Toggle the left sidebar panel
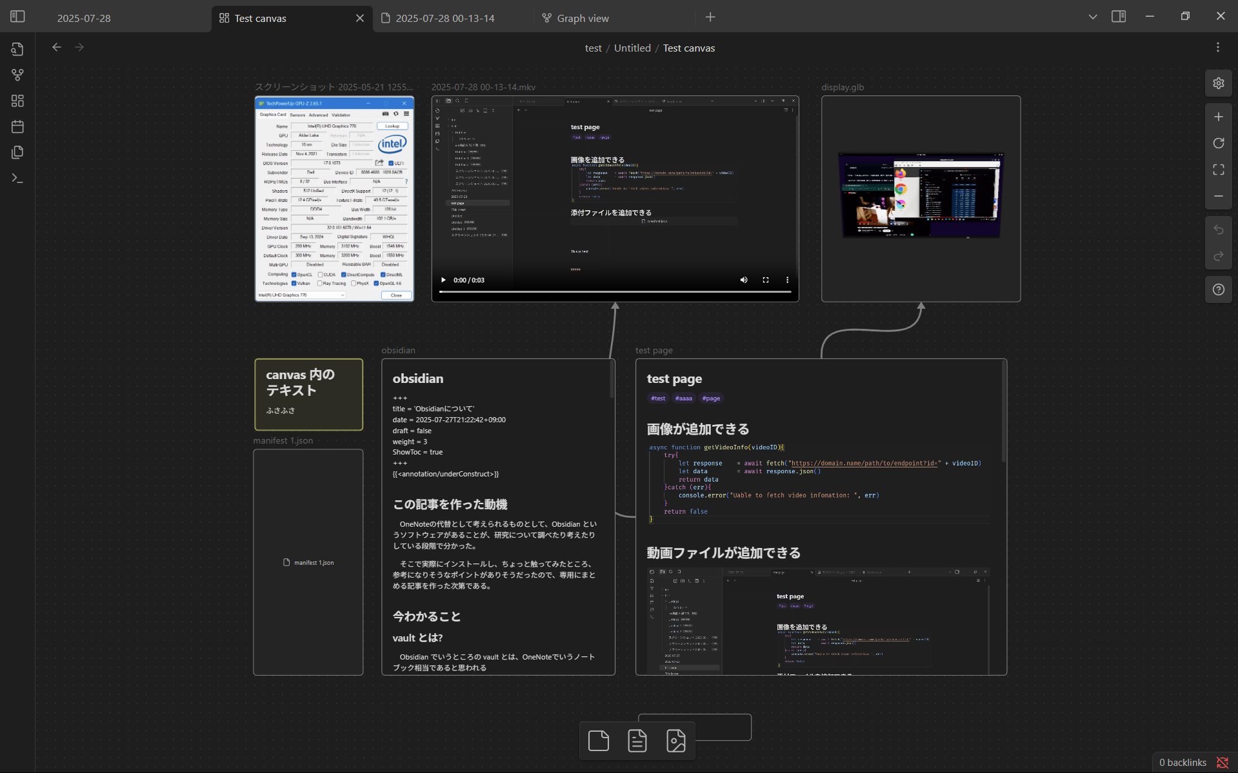 (x=17, y=17)
